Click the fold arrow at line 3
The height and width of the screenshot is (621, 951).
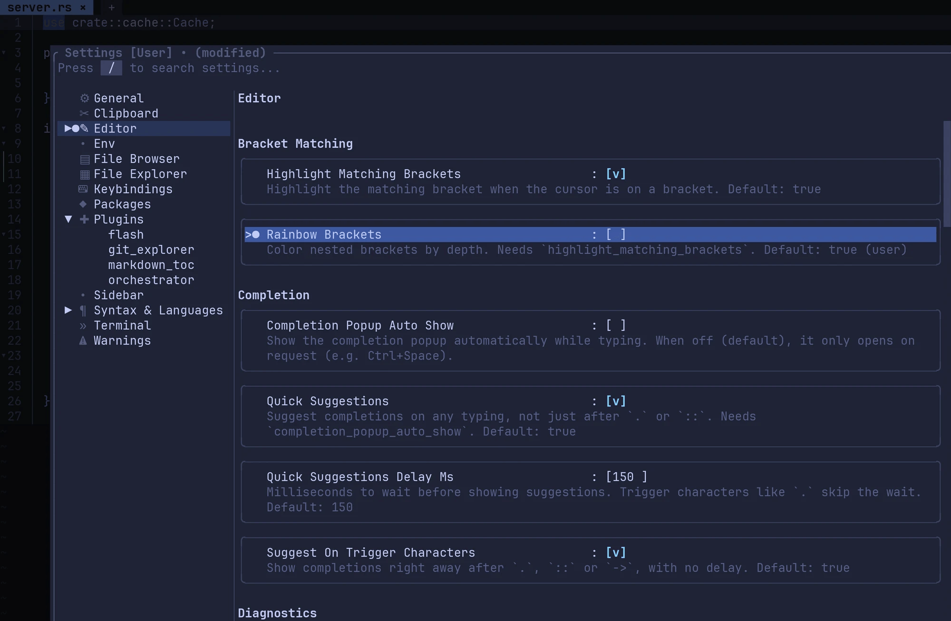point(4,53)
